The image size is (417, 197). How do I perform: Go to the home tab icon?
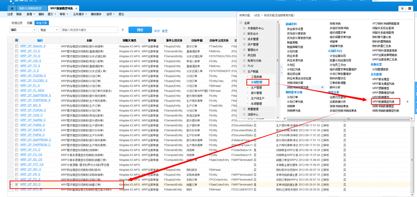tap(12, 8)
